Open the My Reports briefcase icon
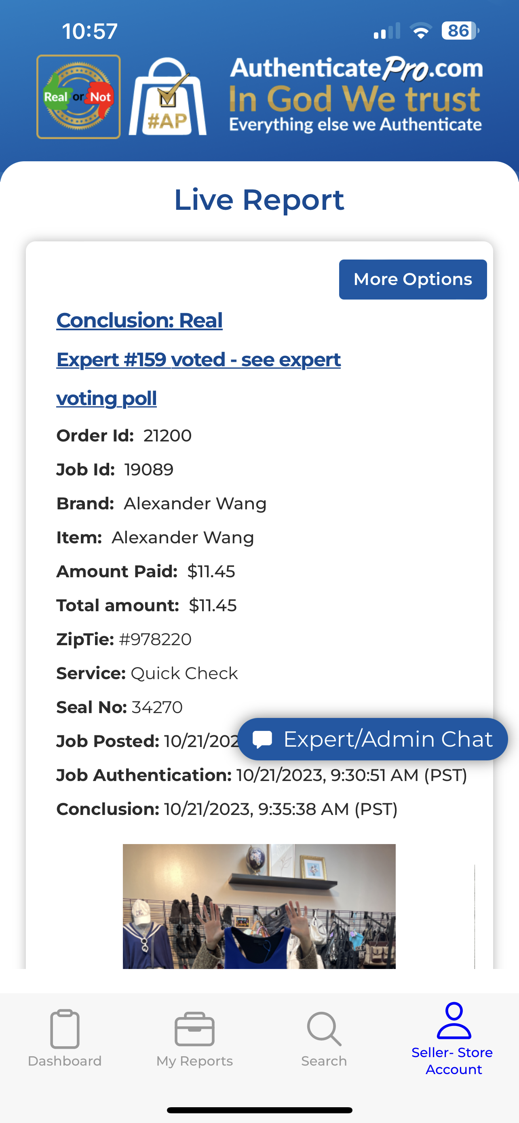This screenshot has width=519, height=1123. [194, 1029]
